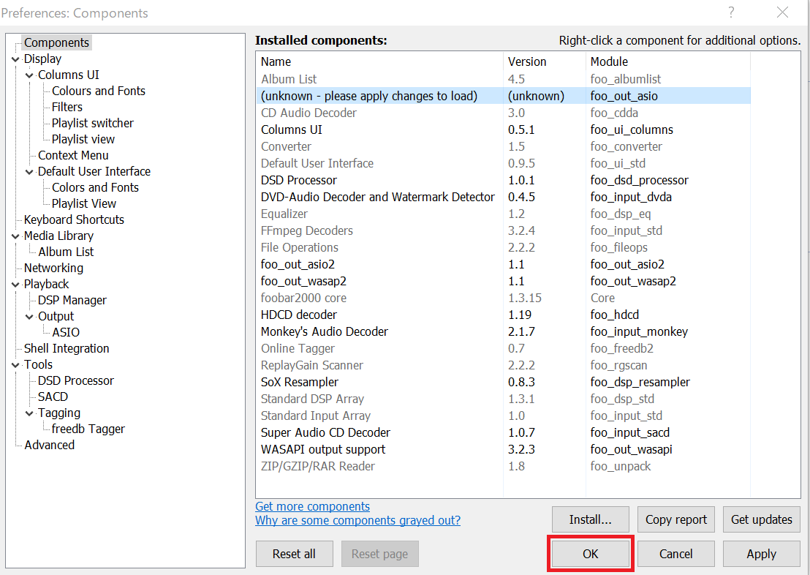The width and height of the screenshot is (810, 575).
Task: Select Filters in the tree
Action: [67, 107]
